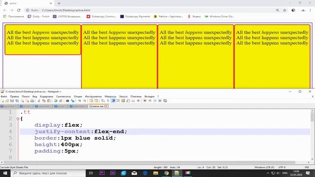Toggle show all characters icon
This screenshot has height=177, width=315.
coord(108,101)
